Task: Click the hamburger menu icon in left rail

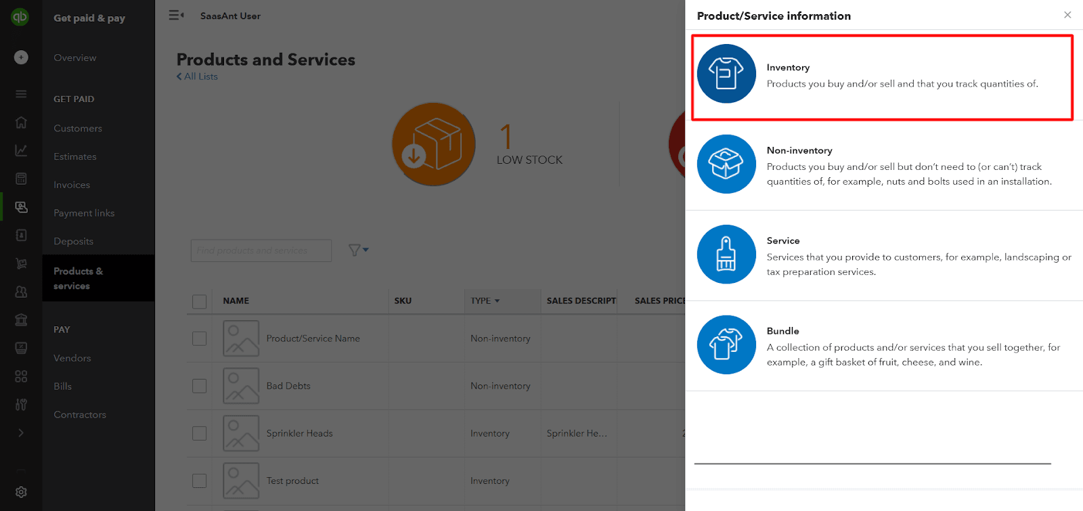Action: [21, 94]
